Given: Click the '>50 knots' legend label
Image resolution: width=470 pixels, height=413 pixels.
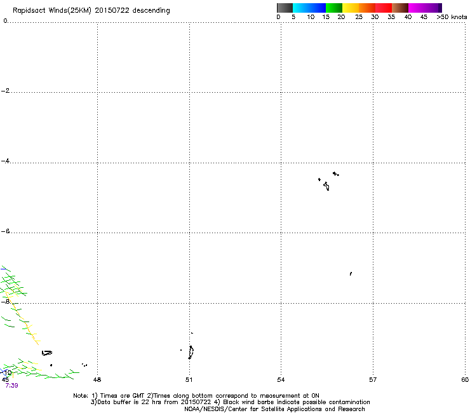Looking at the screenshot, I should tap(452, 17).
